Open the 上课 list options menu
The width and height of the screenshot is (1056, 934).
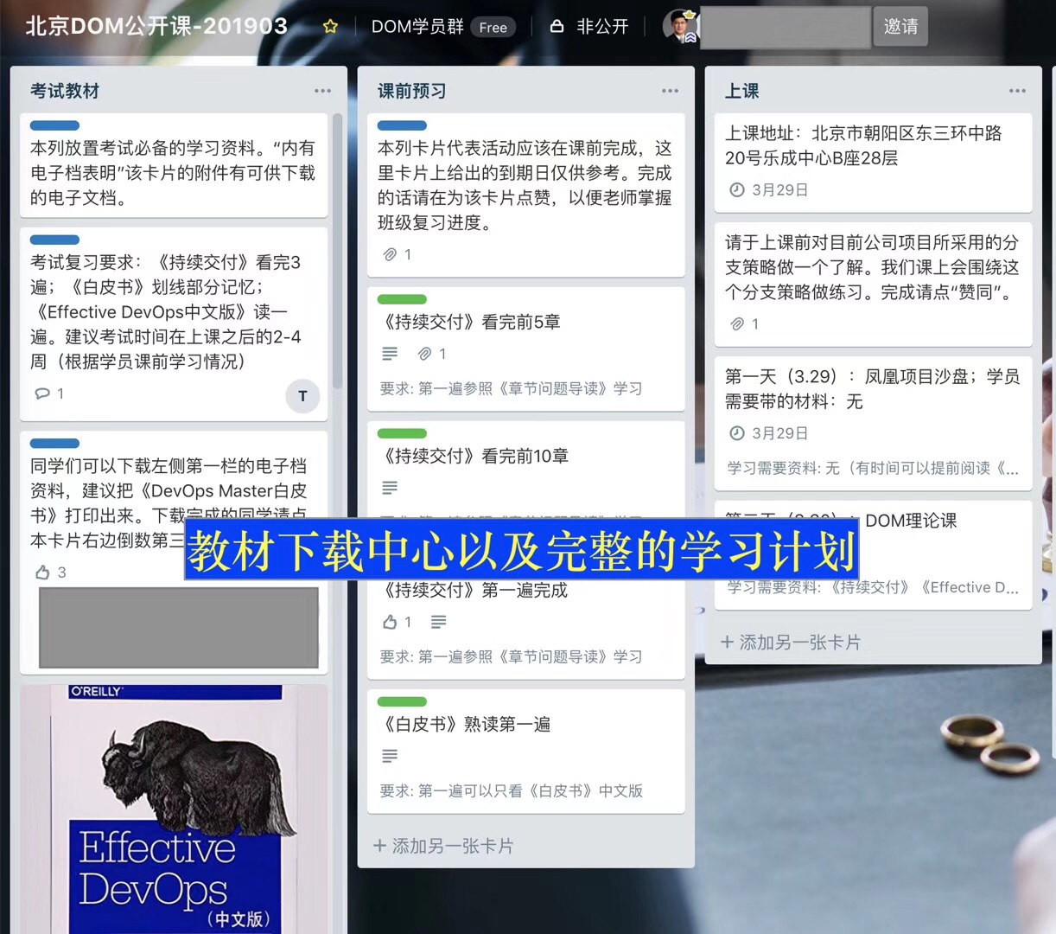1017,91
